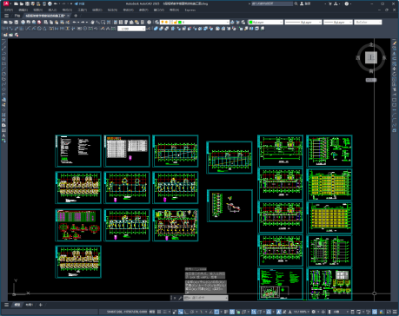Click the command line customize wrench icon
Screen dimensions: 399x316
tap(180, 298)
